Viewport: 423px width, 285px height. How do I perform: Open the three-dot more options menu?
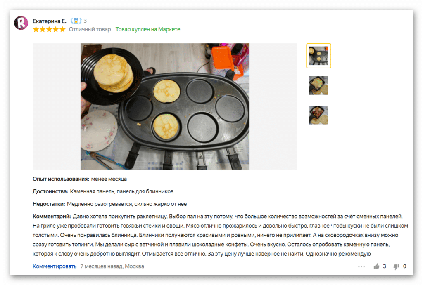(x=361, y=266)
